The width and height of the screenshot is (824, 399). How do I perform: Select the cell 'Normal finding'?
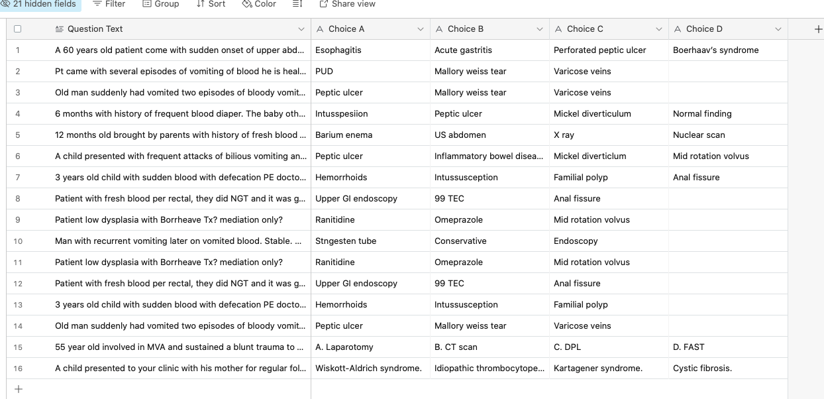728,114
